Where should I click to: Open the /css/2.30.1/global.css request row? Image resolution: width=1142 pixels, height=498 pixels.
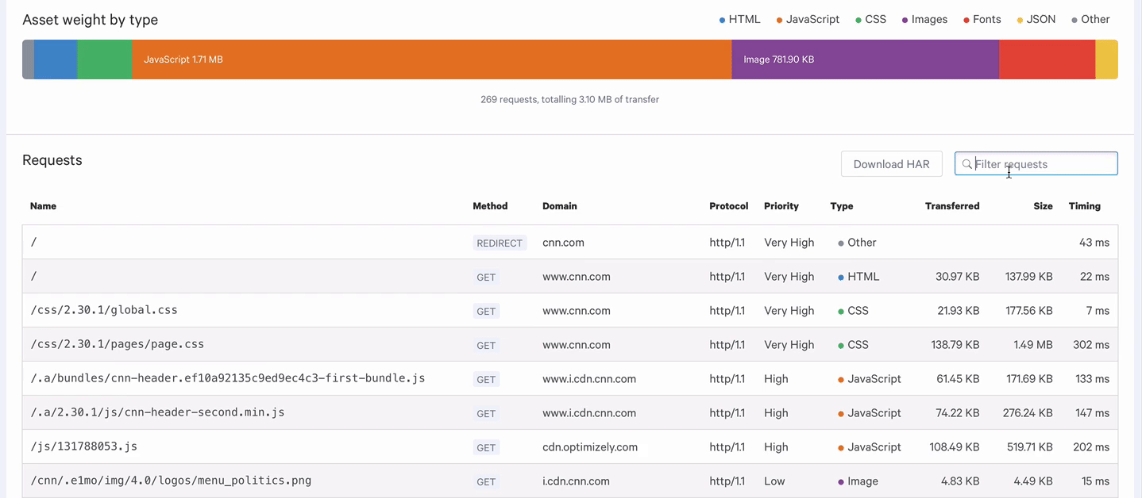(569, 311)
